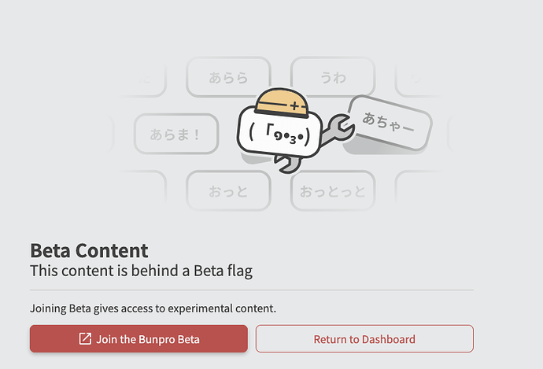
Task: Click the Beta Content heading
Action: (89, 251)
